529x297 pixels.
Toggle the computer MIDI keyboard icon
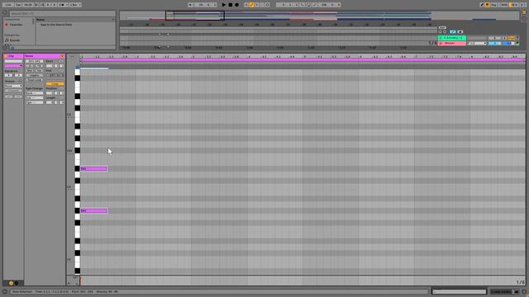(x=487, y=5)
